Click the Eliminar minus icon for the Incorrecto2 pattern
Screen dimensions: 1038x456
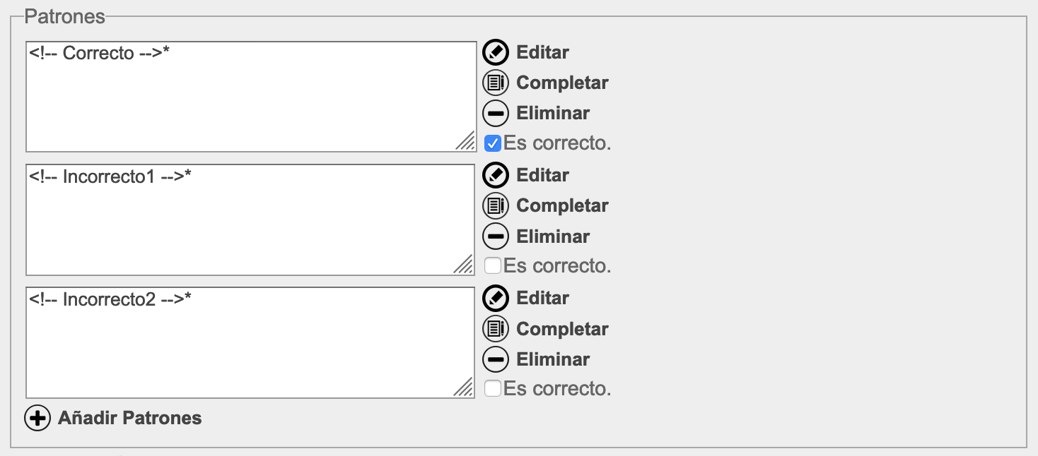pos(496,359)
